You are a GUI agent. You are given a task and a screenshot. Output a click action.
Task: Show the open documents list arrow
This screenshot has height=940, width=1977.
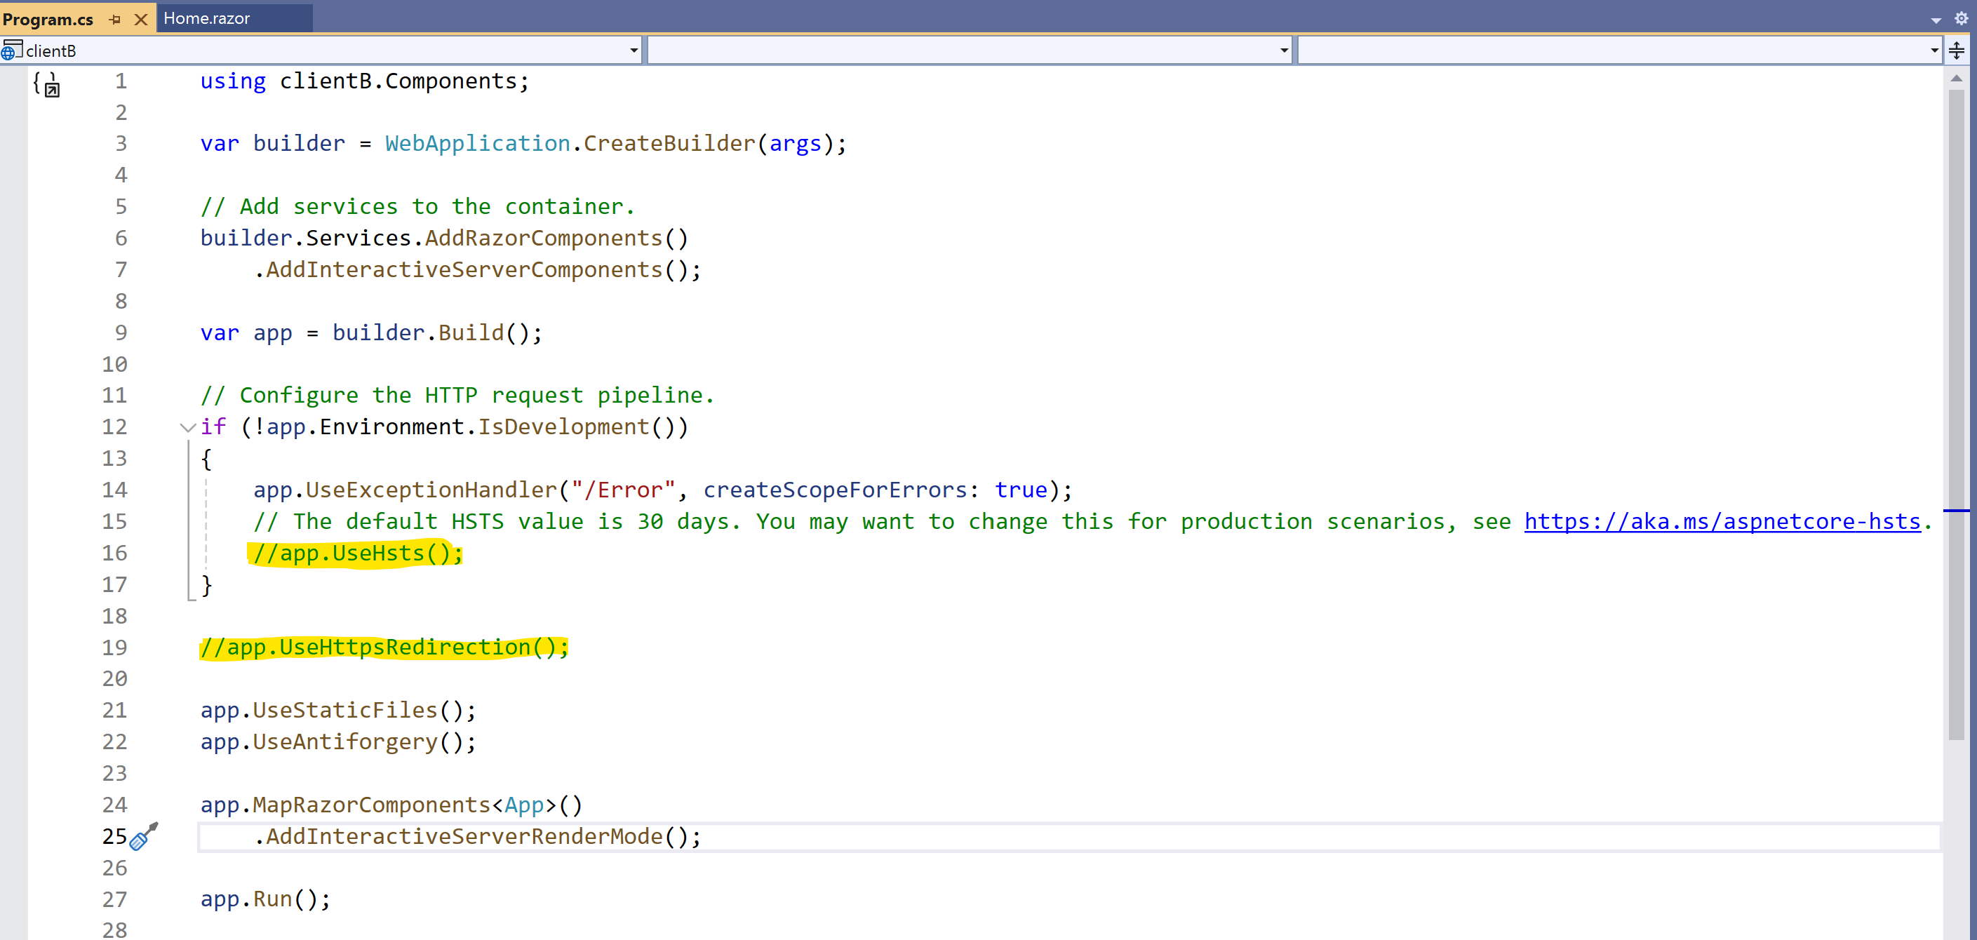(1936, 20)
